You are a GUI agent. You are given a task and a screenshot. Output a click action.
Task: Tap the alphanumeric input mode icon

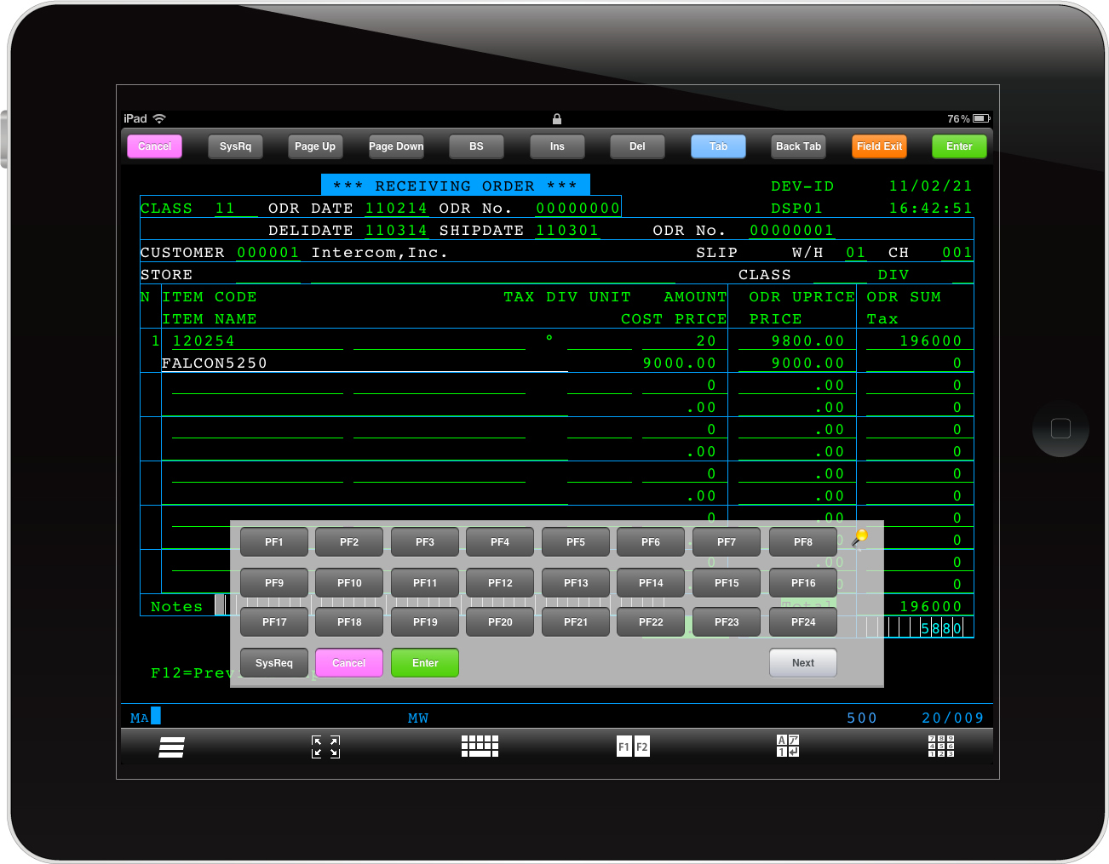click(787, 747)
